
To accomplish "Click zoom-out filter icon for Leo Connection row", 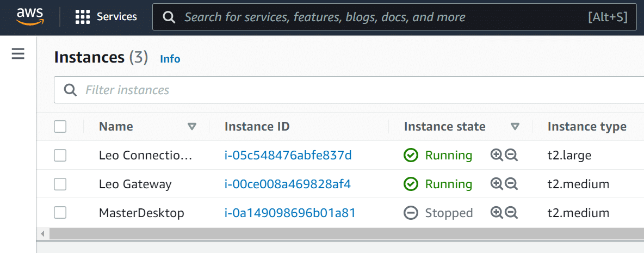I will pyautogui.click(x=511, y=155).
